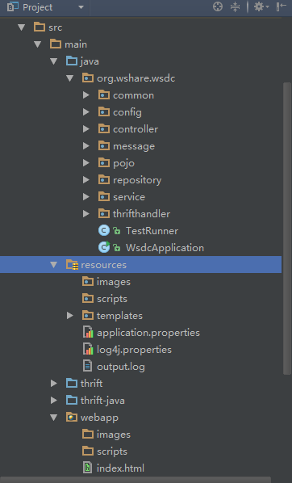Click the TestRunner class icon

(104, 230)
